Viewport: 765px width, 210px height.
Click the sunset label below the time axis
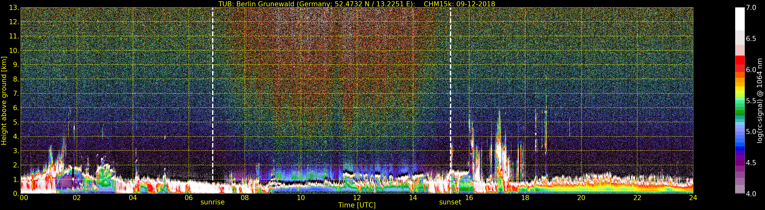(x=450, y=202)
